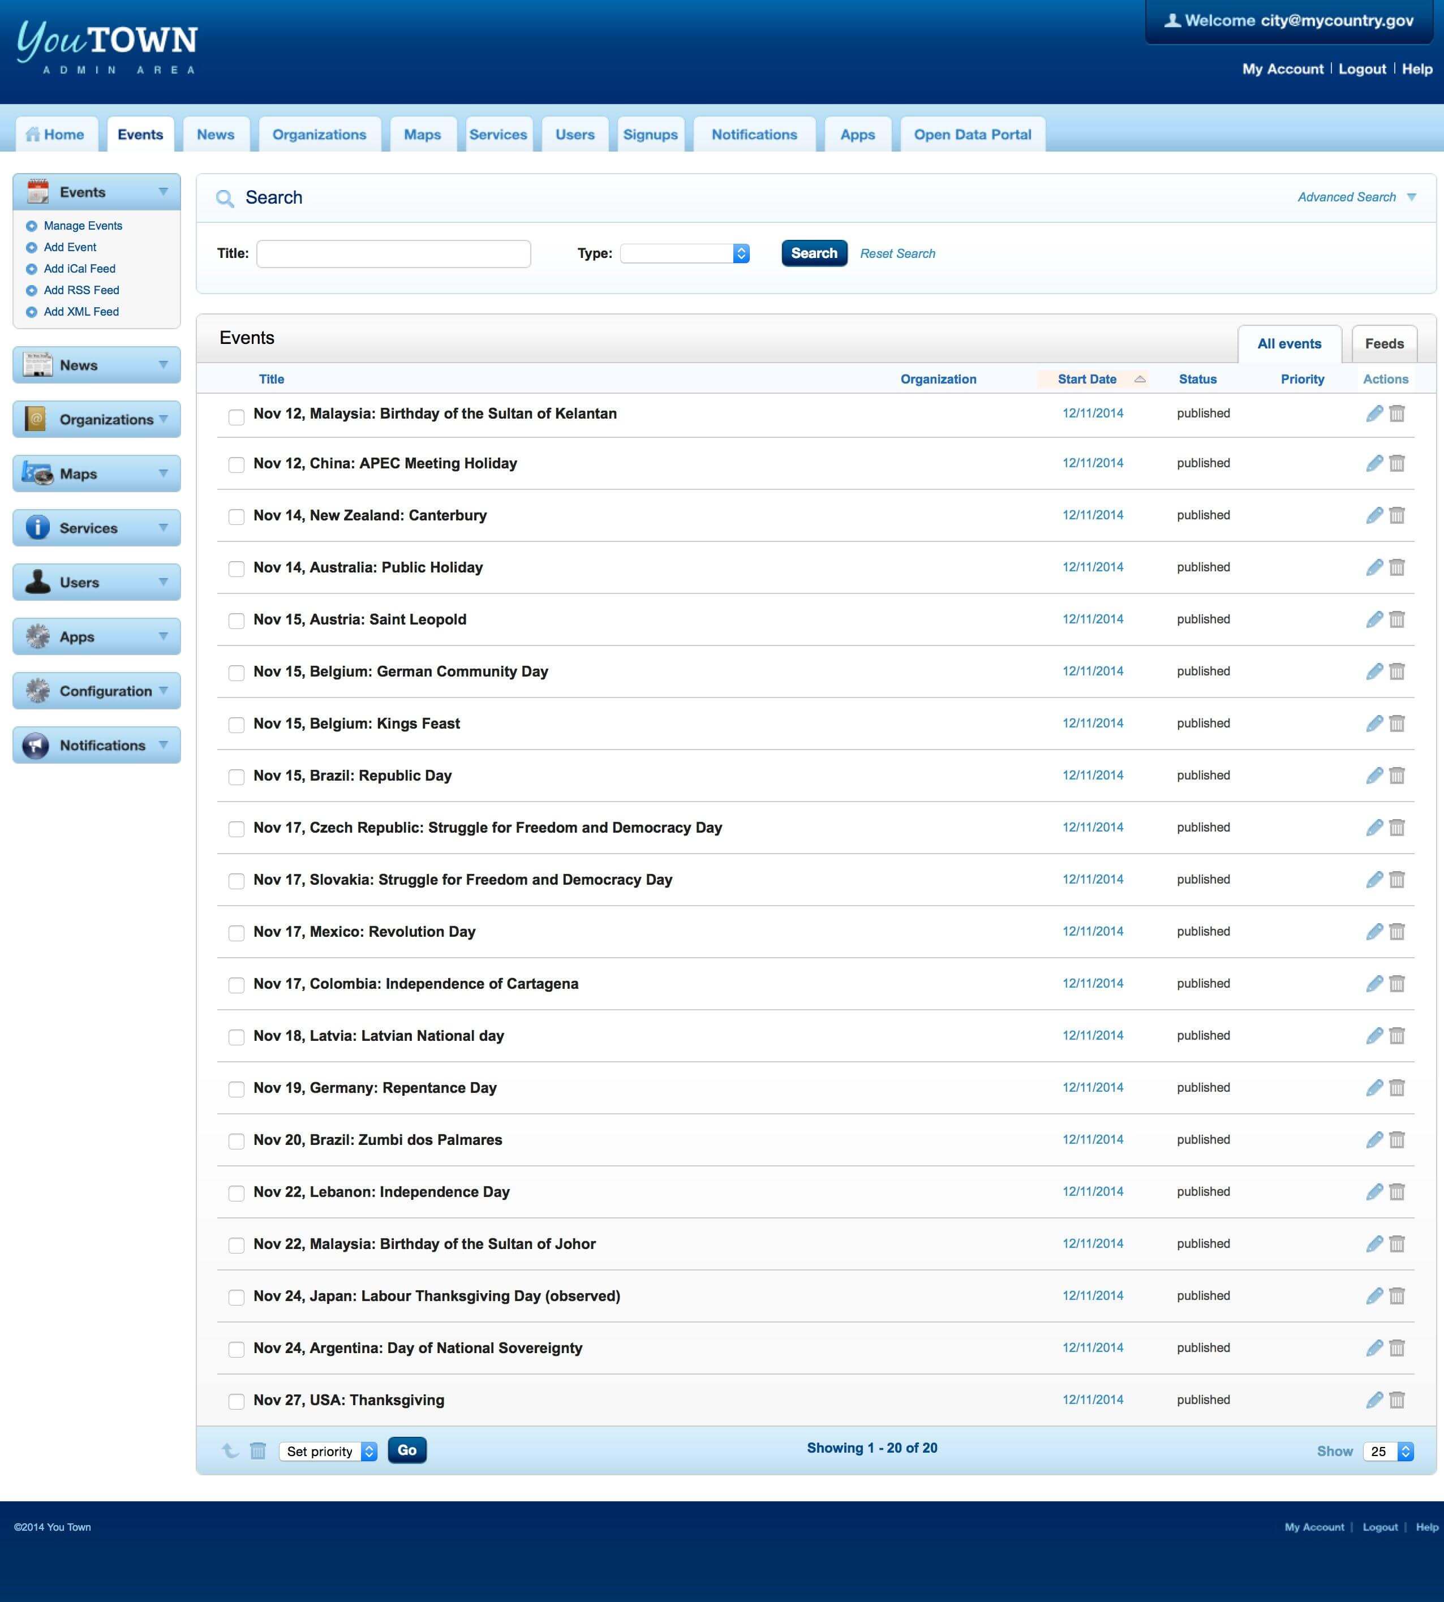Expand the Configuration sidebar section

point(97,691)
